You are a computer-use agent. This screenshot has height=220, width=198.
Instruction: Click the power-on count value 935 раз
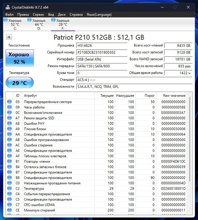coord(178,66)
